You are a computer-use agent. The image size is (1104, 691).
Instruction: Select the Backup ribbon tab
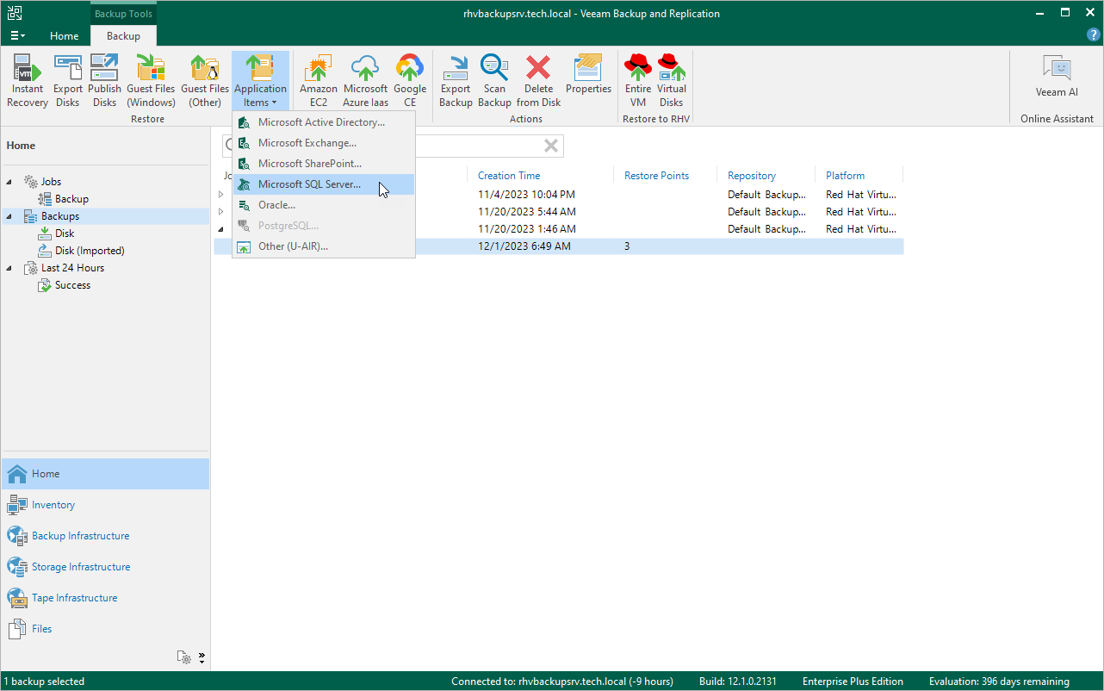click(x=123, y=36)
